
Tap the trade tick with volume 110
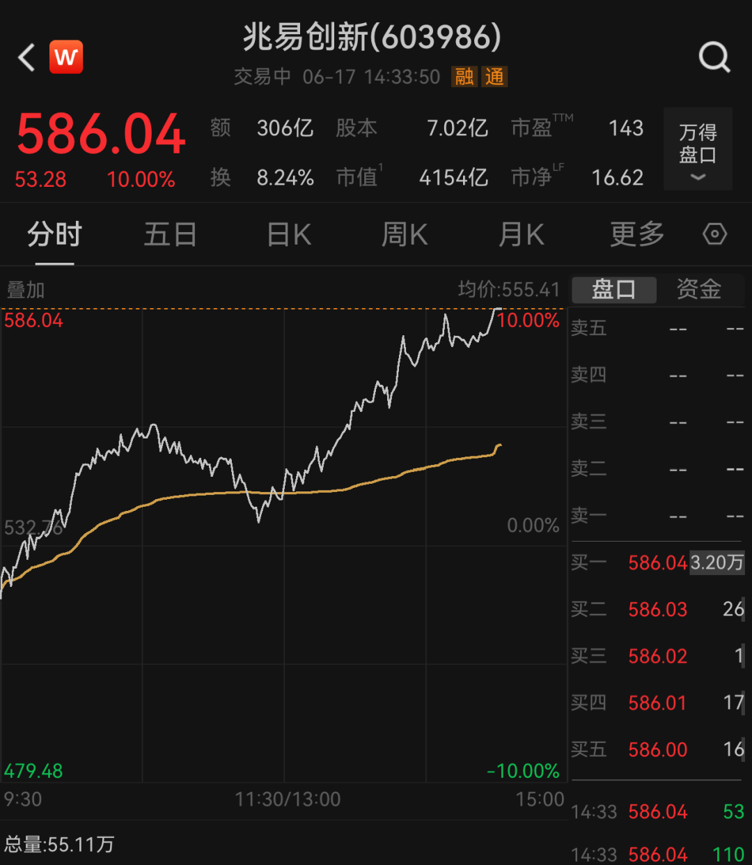tap(658, 853)
